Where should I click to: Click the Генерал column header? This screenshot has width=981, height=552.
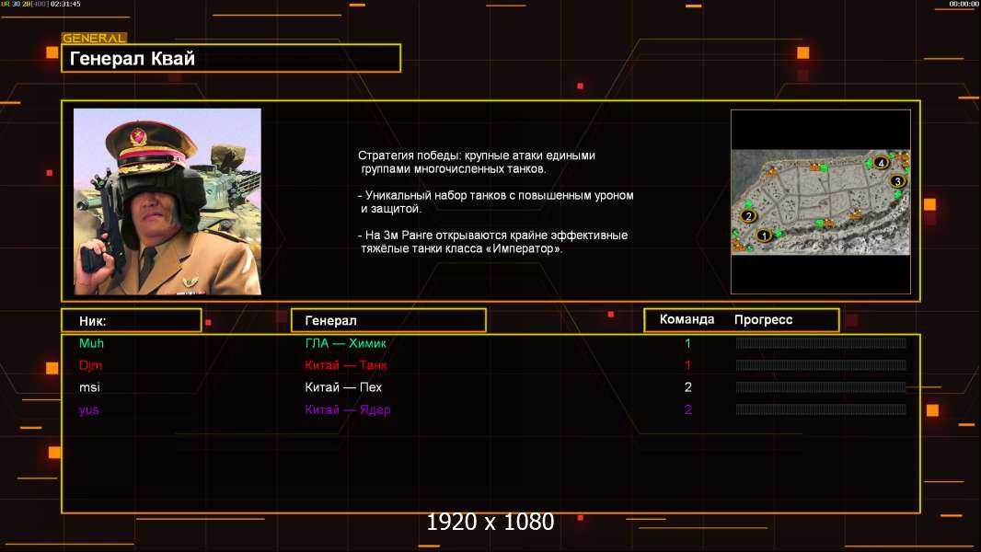[387, 320]
